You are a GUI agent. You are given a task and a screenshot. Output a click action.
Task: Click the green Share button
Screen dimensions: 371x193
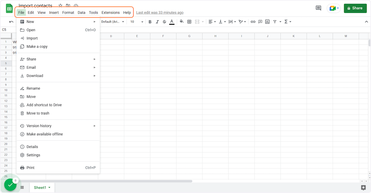(x=355, y=8)
